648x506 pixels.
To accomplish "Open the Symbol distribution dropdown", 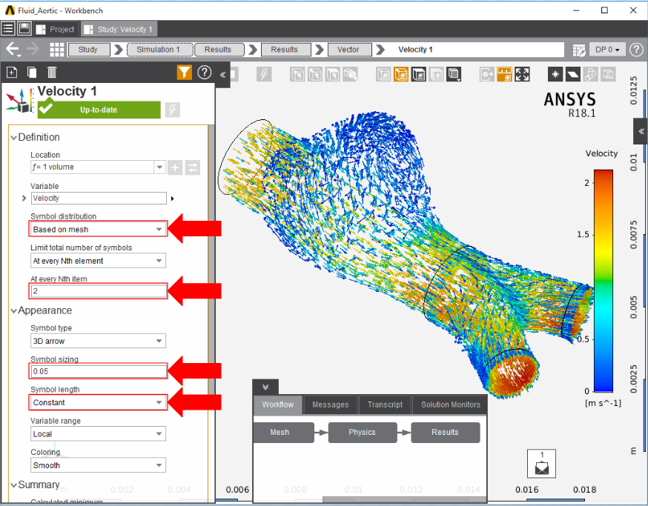I will 98,229.
